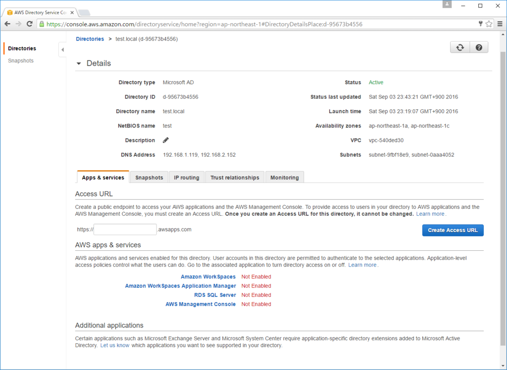Click the Availability zones value ap-northeast-1a, ap-northeast-1c
The height and width of the screenshot is (370, 507).
click(x=409, y=126)
